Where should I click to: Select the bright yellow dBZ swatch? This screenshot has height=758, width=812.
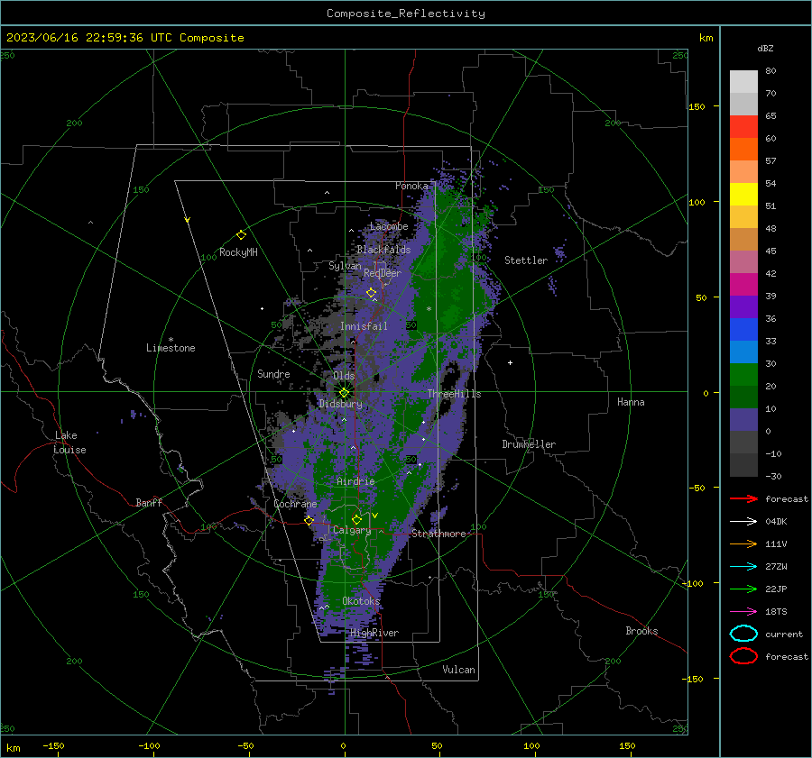point(743,194)
